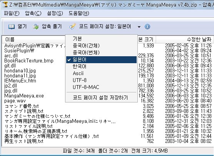Screen dimensions: 214x156
Task: Select the arc.dll file row
Action: point(11,56)
